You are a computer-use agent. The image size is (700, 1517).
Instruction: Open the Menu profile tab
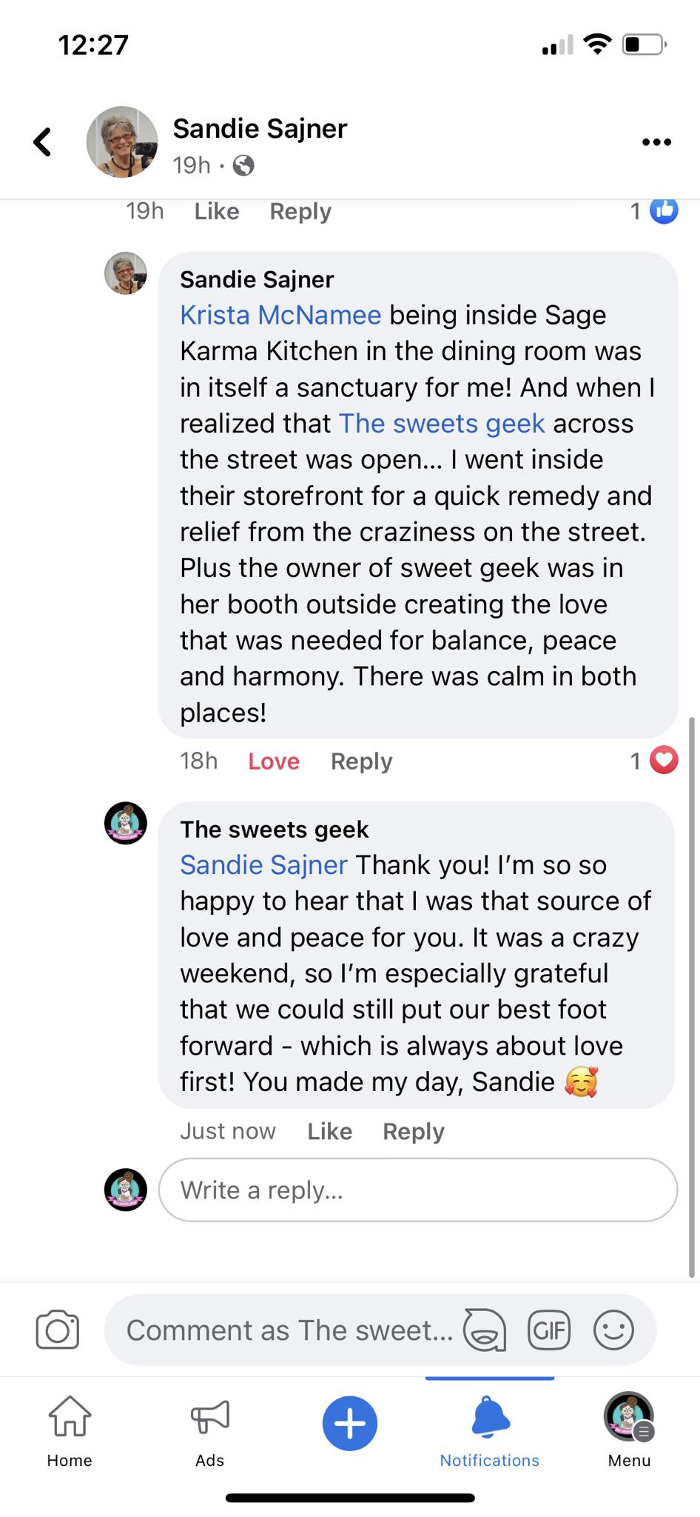[629, 1430]
